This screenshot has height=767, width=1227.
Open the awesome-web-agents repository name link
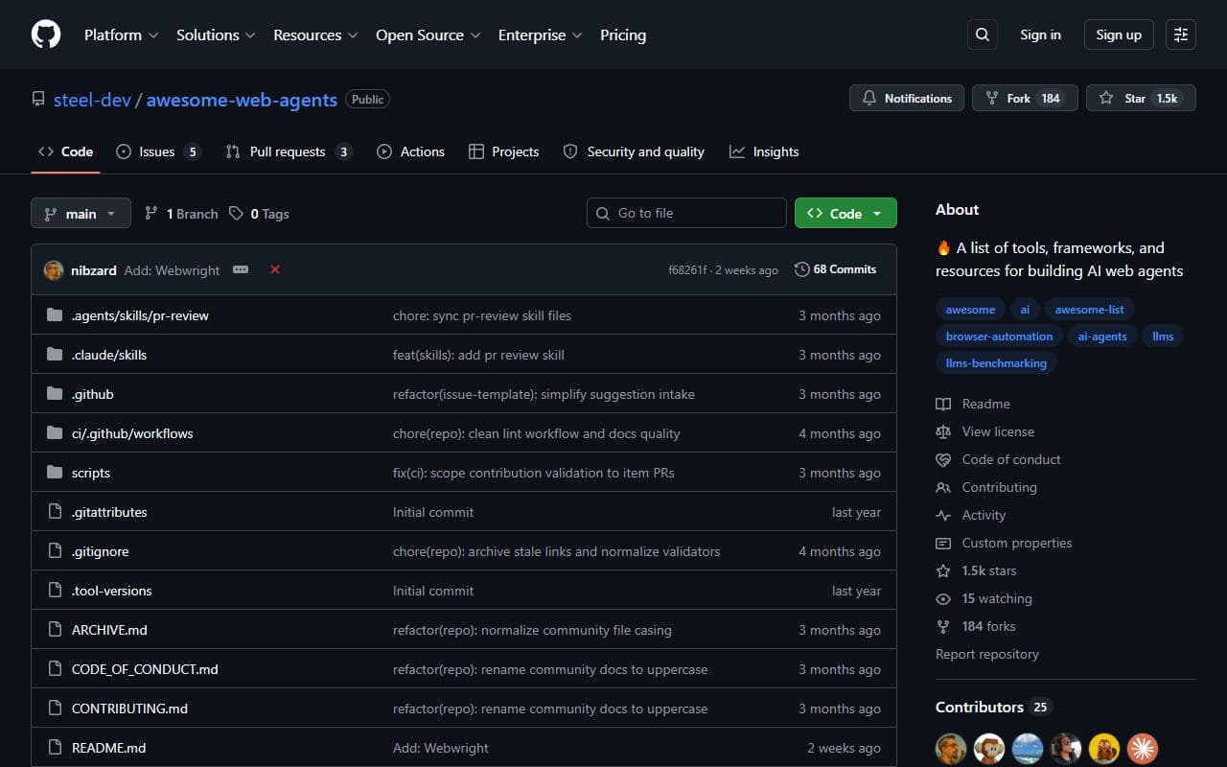[x=242, y=100]
